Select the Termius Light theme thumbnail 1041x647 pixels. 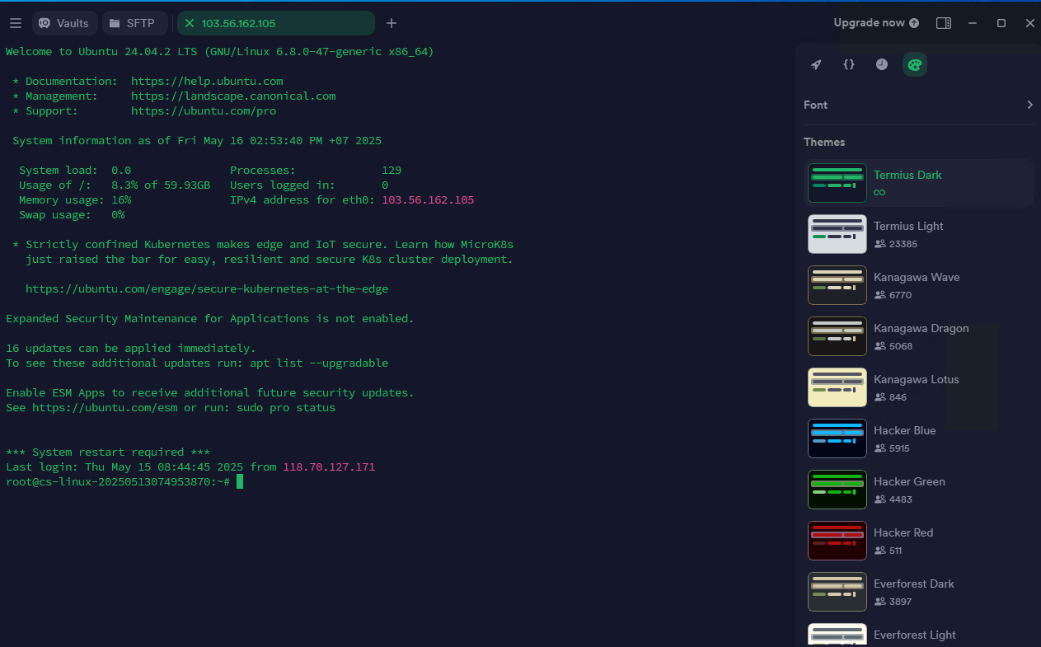837,234
